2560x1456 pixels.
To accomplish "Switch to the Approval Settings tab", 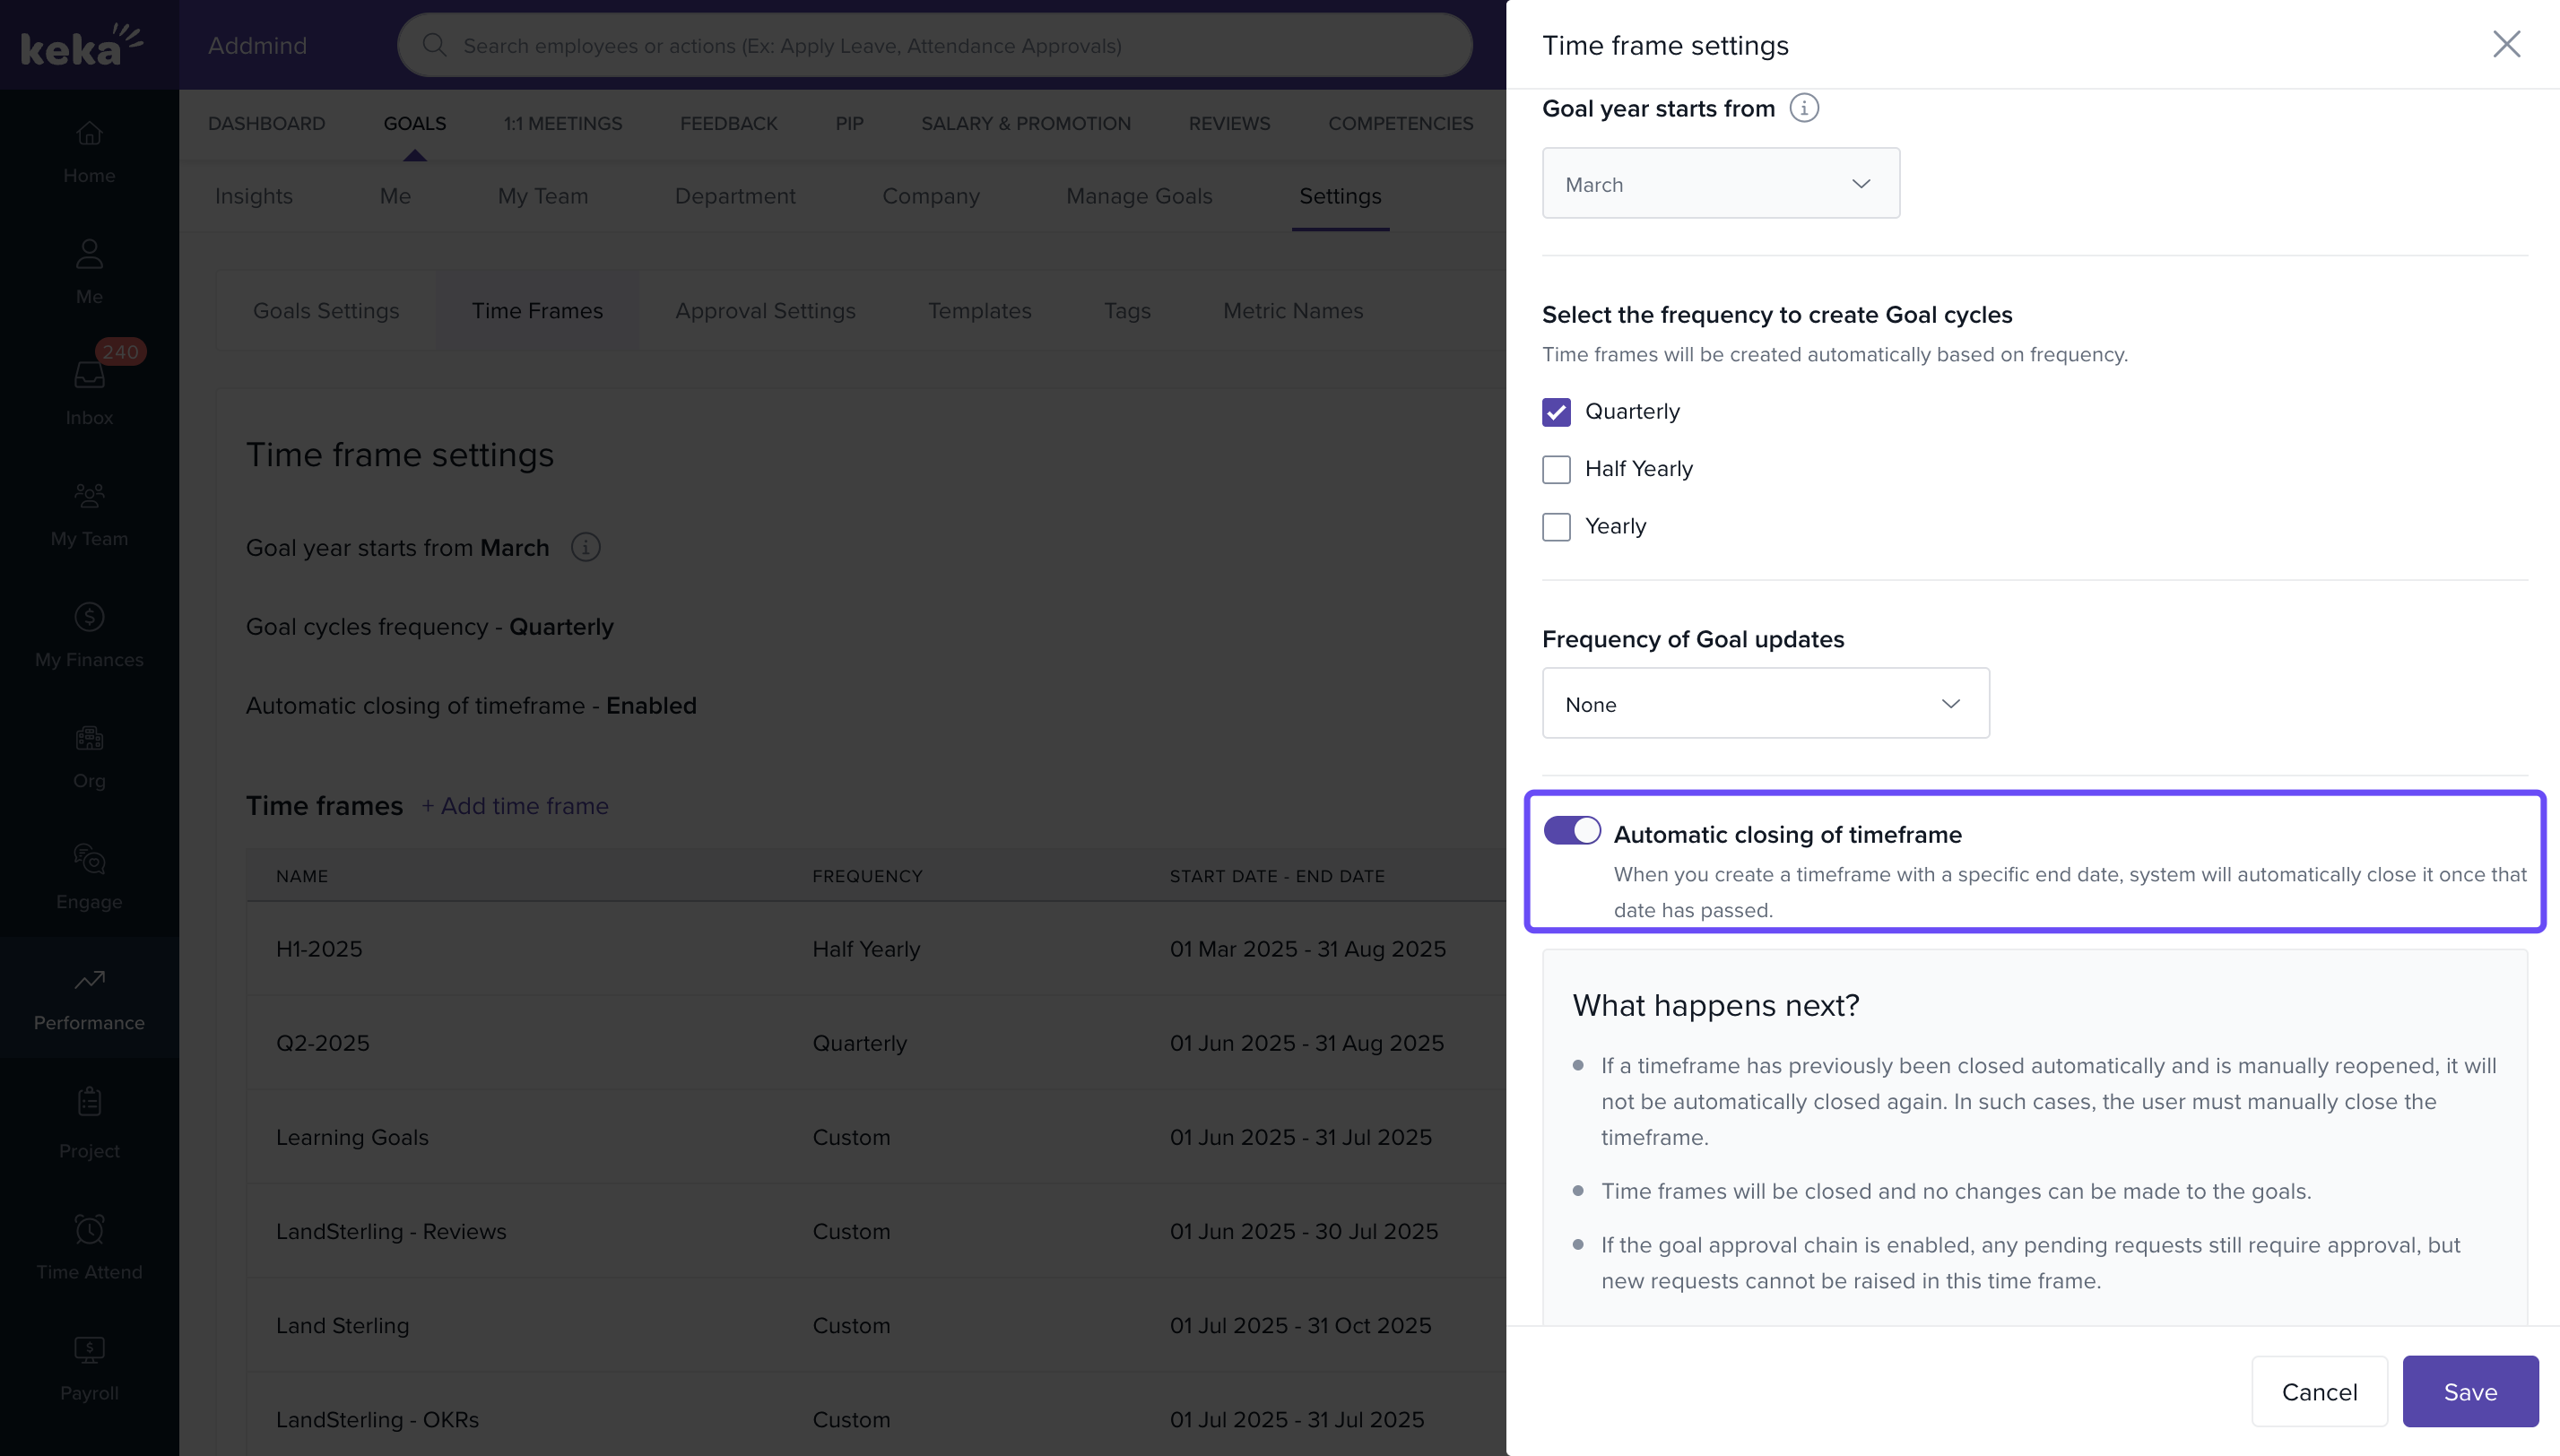I will pos(765,311).
